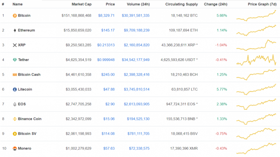
Task: Click Monero market cap $1,002,279,629
Action: 79,149
